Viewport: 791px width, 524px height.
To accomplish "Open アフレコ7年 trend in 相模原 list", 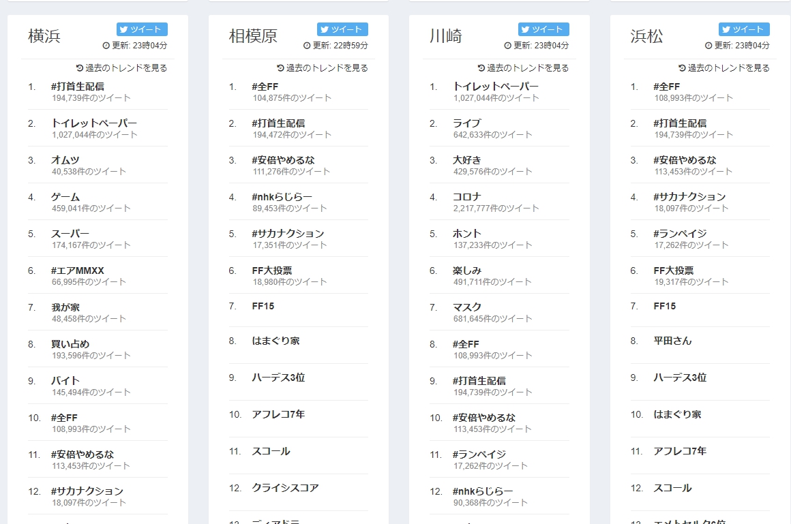I will [278, 414].
